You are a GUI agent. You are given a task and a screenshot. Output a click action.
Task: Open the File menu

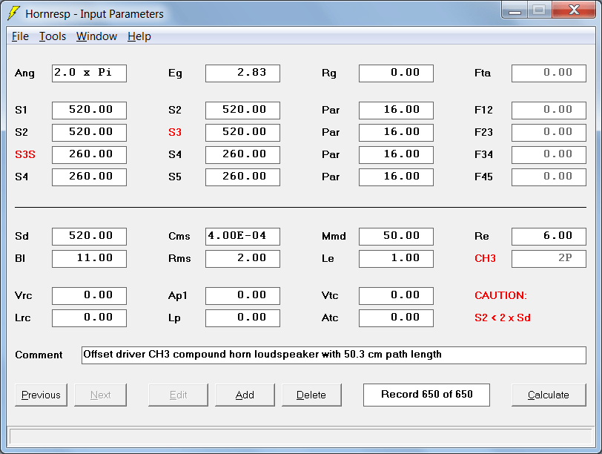[x=20, y=36]
